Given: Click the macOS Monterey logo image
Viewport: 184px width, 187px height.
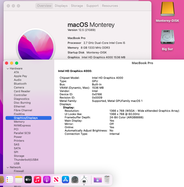Looking at the screenshot, I should click(36, 44).
